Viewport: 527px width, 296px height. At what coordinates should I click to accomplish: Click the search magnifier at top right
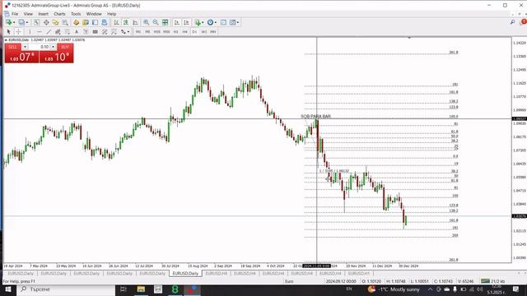coord(512,22)
